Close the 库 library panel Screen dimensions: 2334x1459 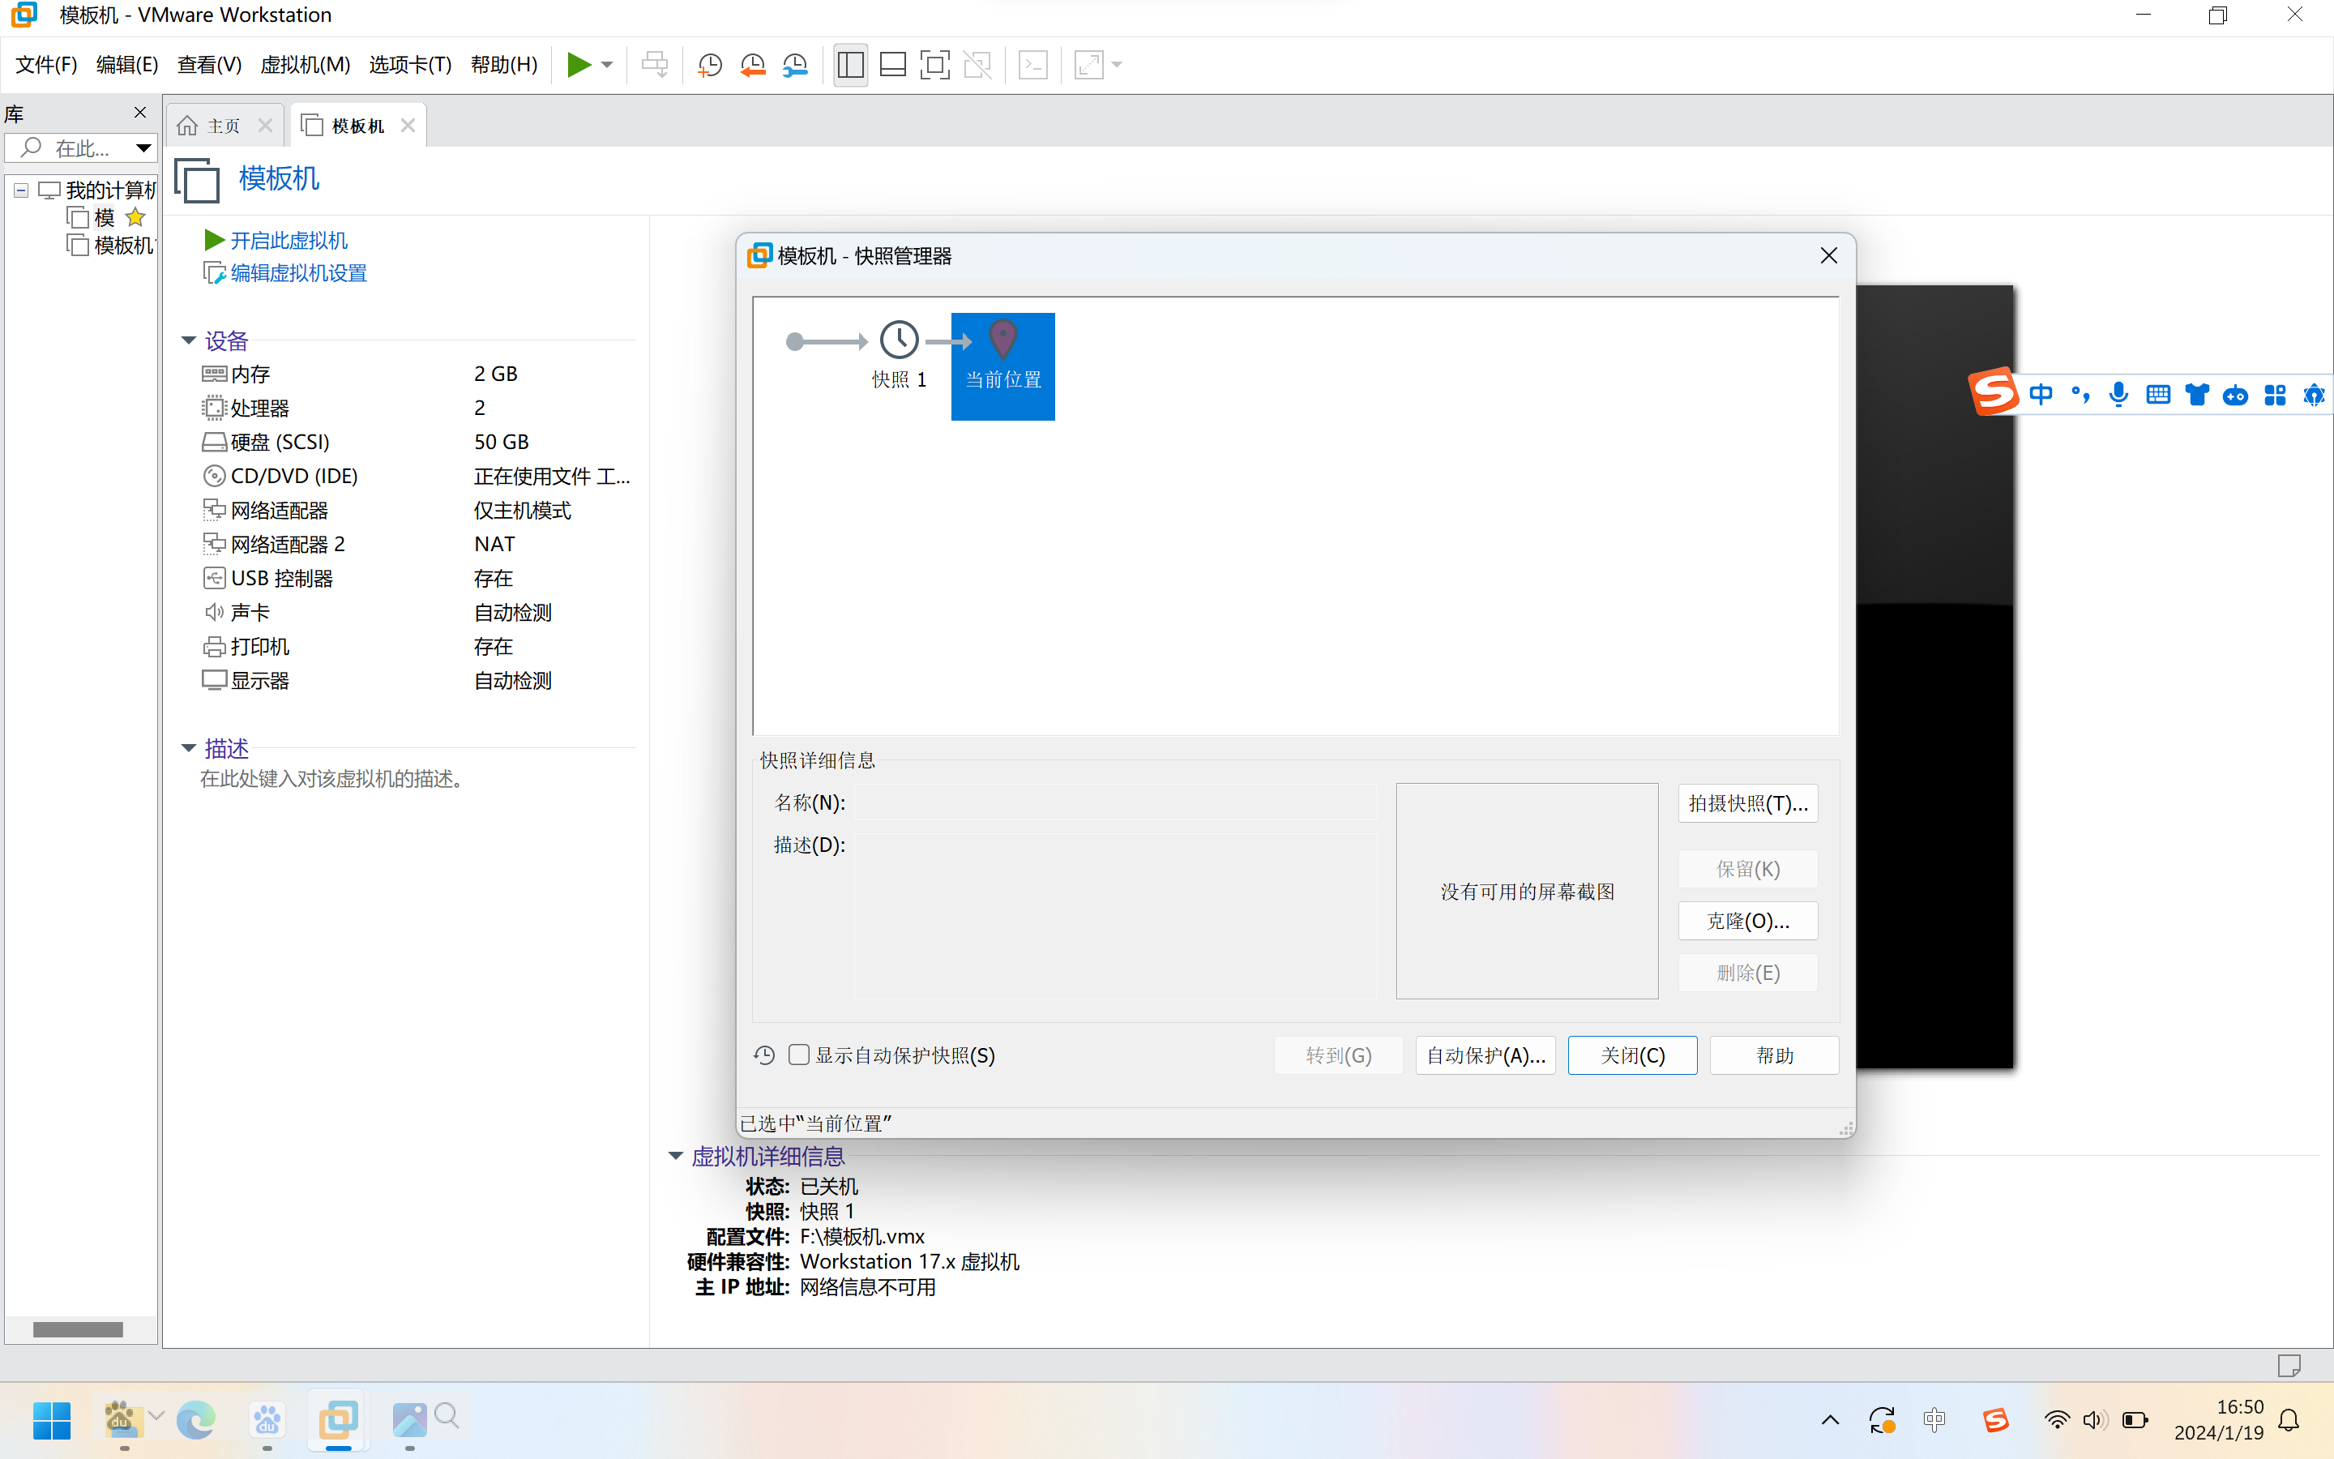[x=140, y=113]
